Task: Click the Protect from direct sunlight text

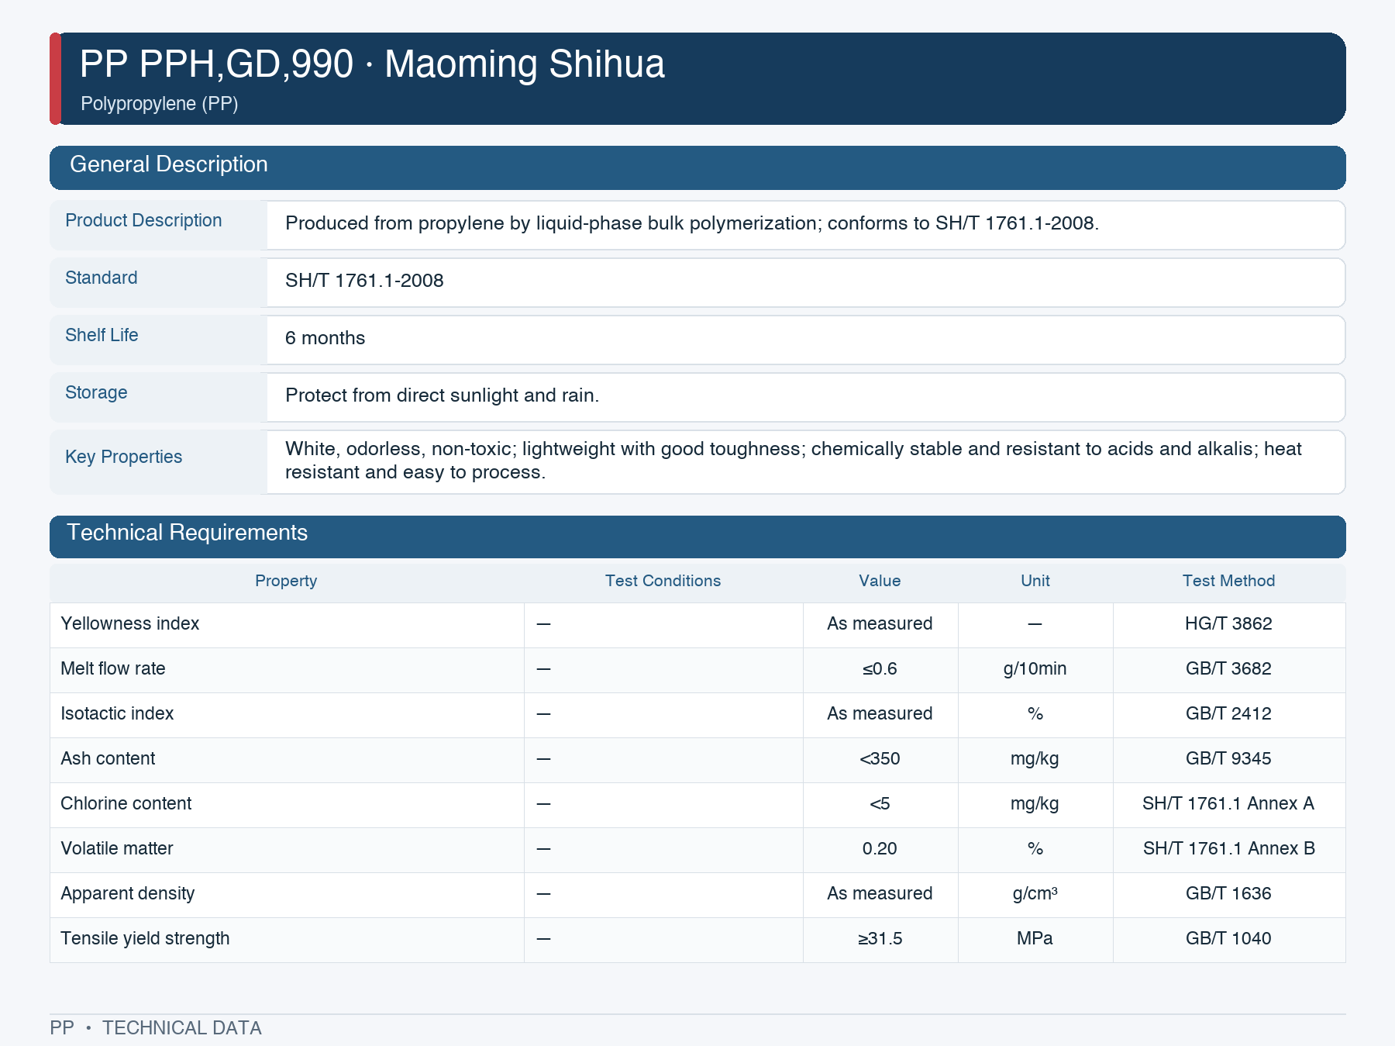Action: tap(442, 395)
